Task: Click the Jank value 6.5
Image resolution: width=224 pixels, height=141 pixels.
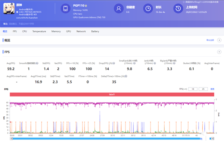Action: [x=150, y=69]
